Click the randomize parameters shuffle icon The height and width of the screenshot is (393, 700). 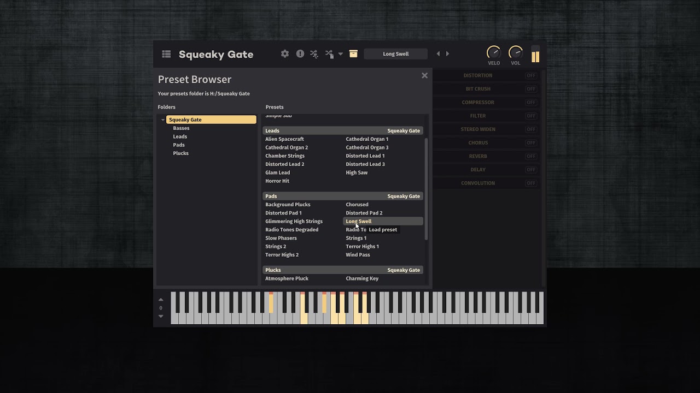(314, 53)
